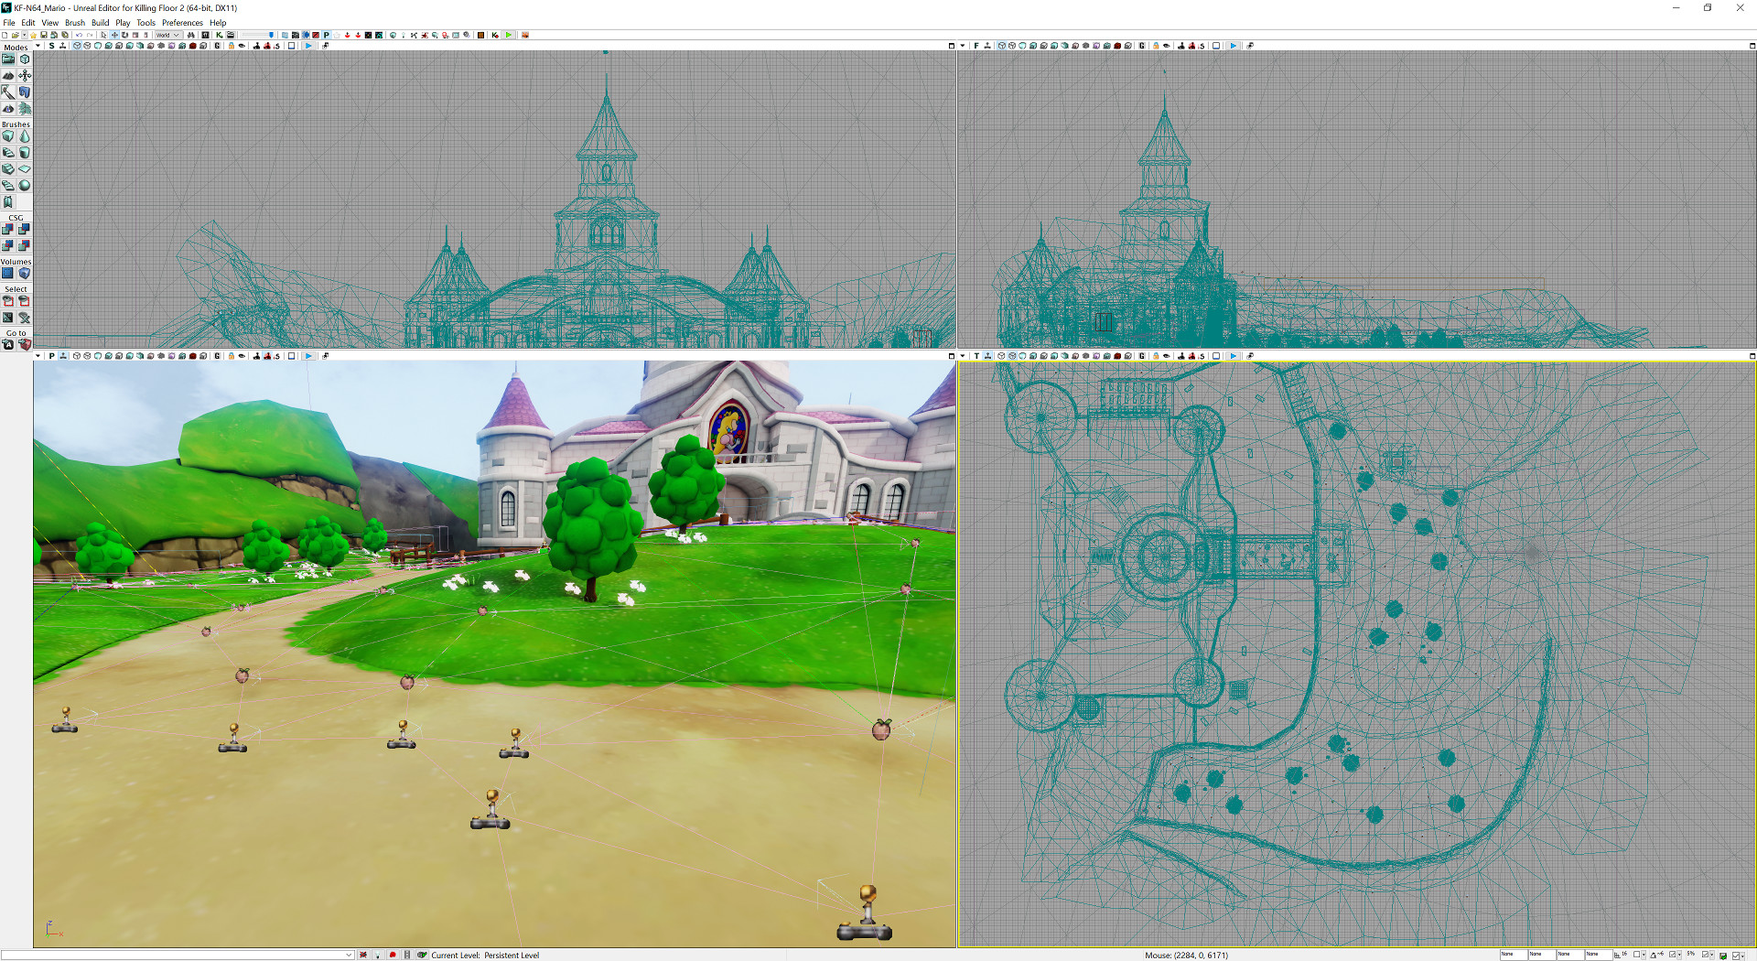Activate Texture Alignment mode
This screenshot has height=961, width=1757.
pos(25,76)
